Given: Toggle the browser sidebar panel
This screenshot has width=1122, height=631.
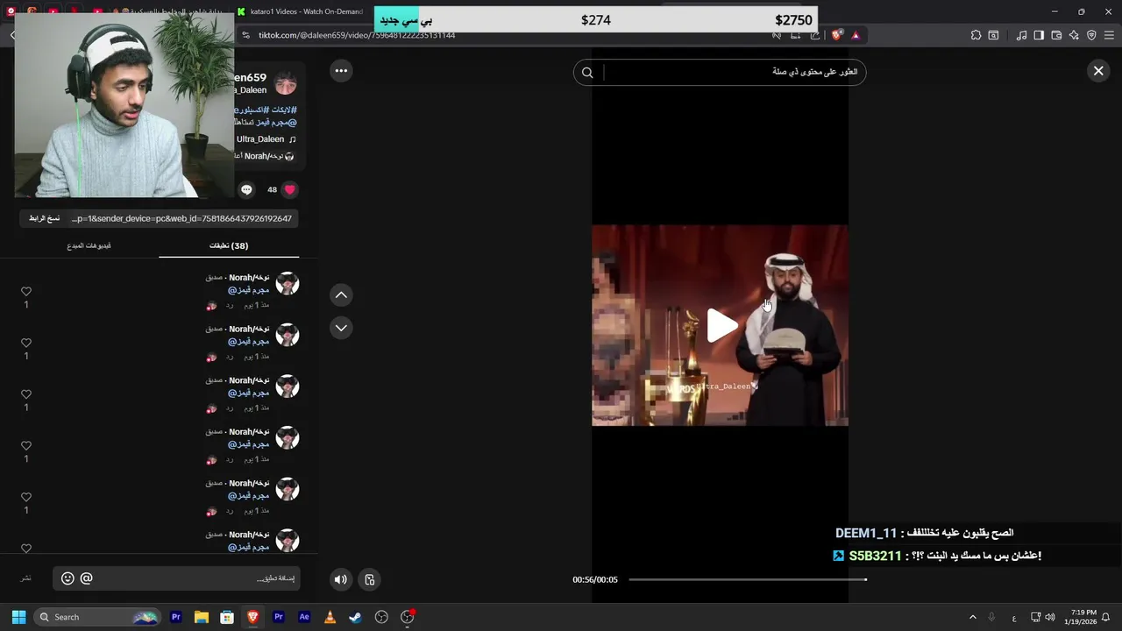Looking at the screenshot, I should pos(1039,35).
